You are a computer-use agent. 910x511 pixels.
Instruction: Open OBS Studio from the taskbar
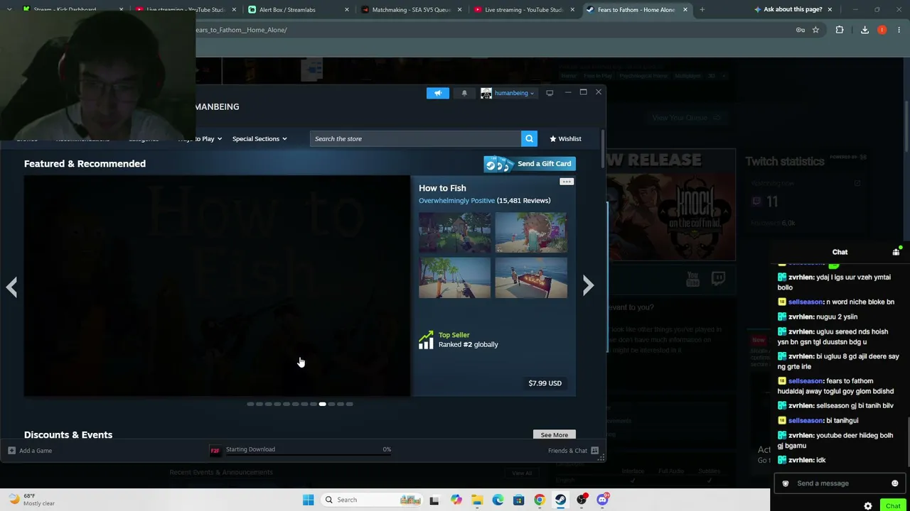(x=582, y=500)
